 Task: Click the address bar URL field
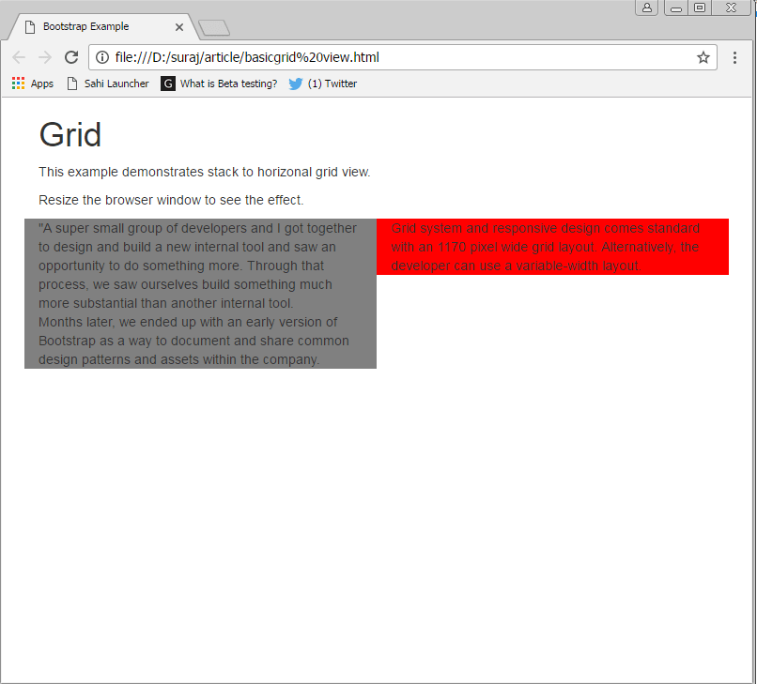point(403,57)
